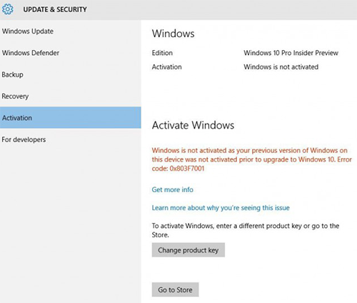This screenshot has width=357, height=303.
Task: Click the Windows heading at top
Action: point(174,34)
